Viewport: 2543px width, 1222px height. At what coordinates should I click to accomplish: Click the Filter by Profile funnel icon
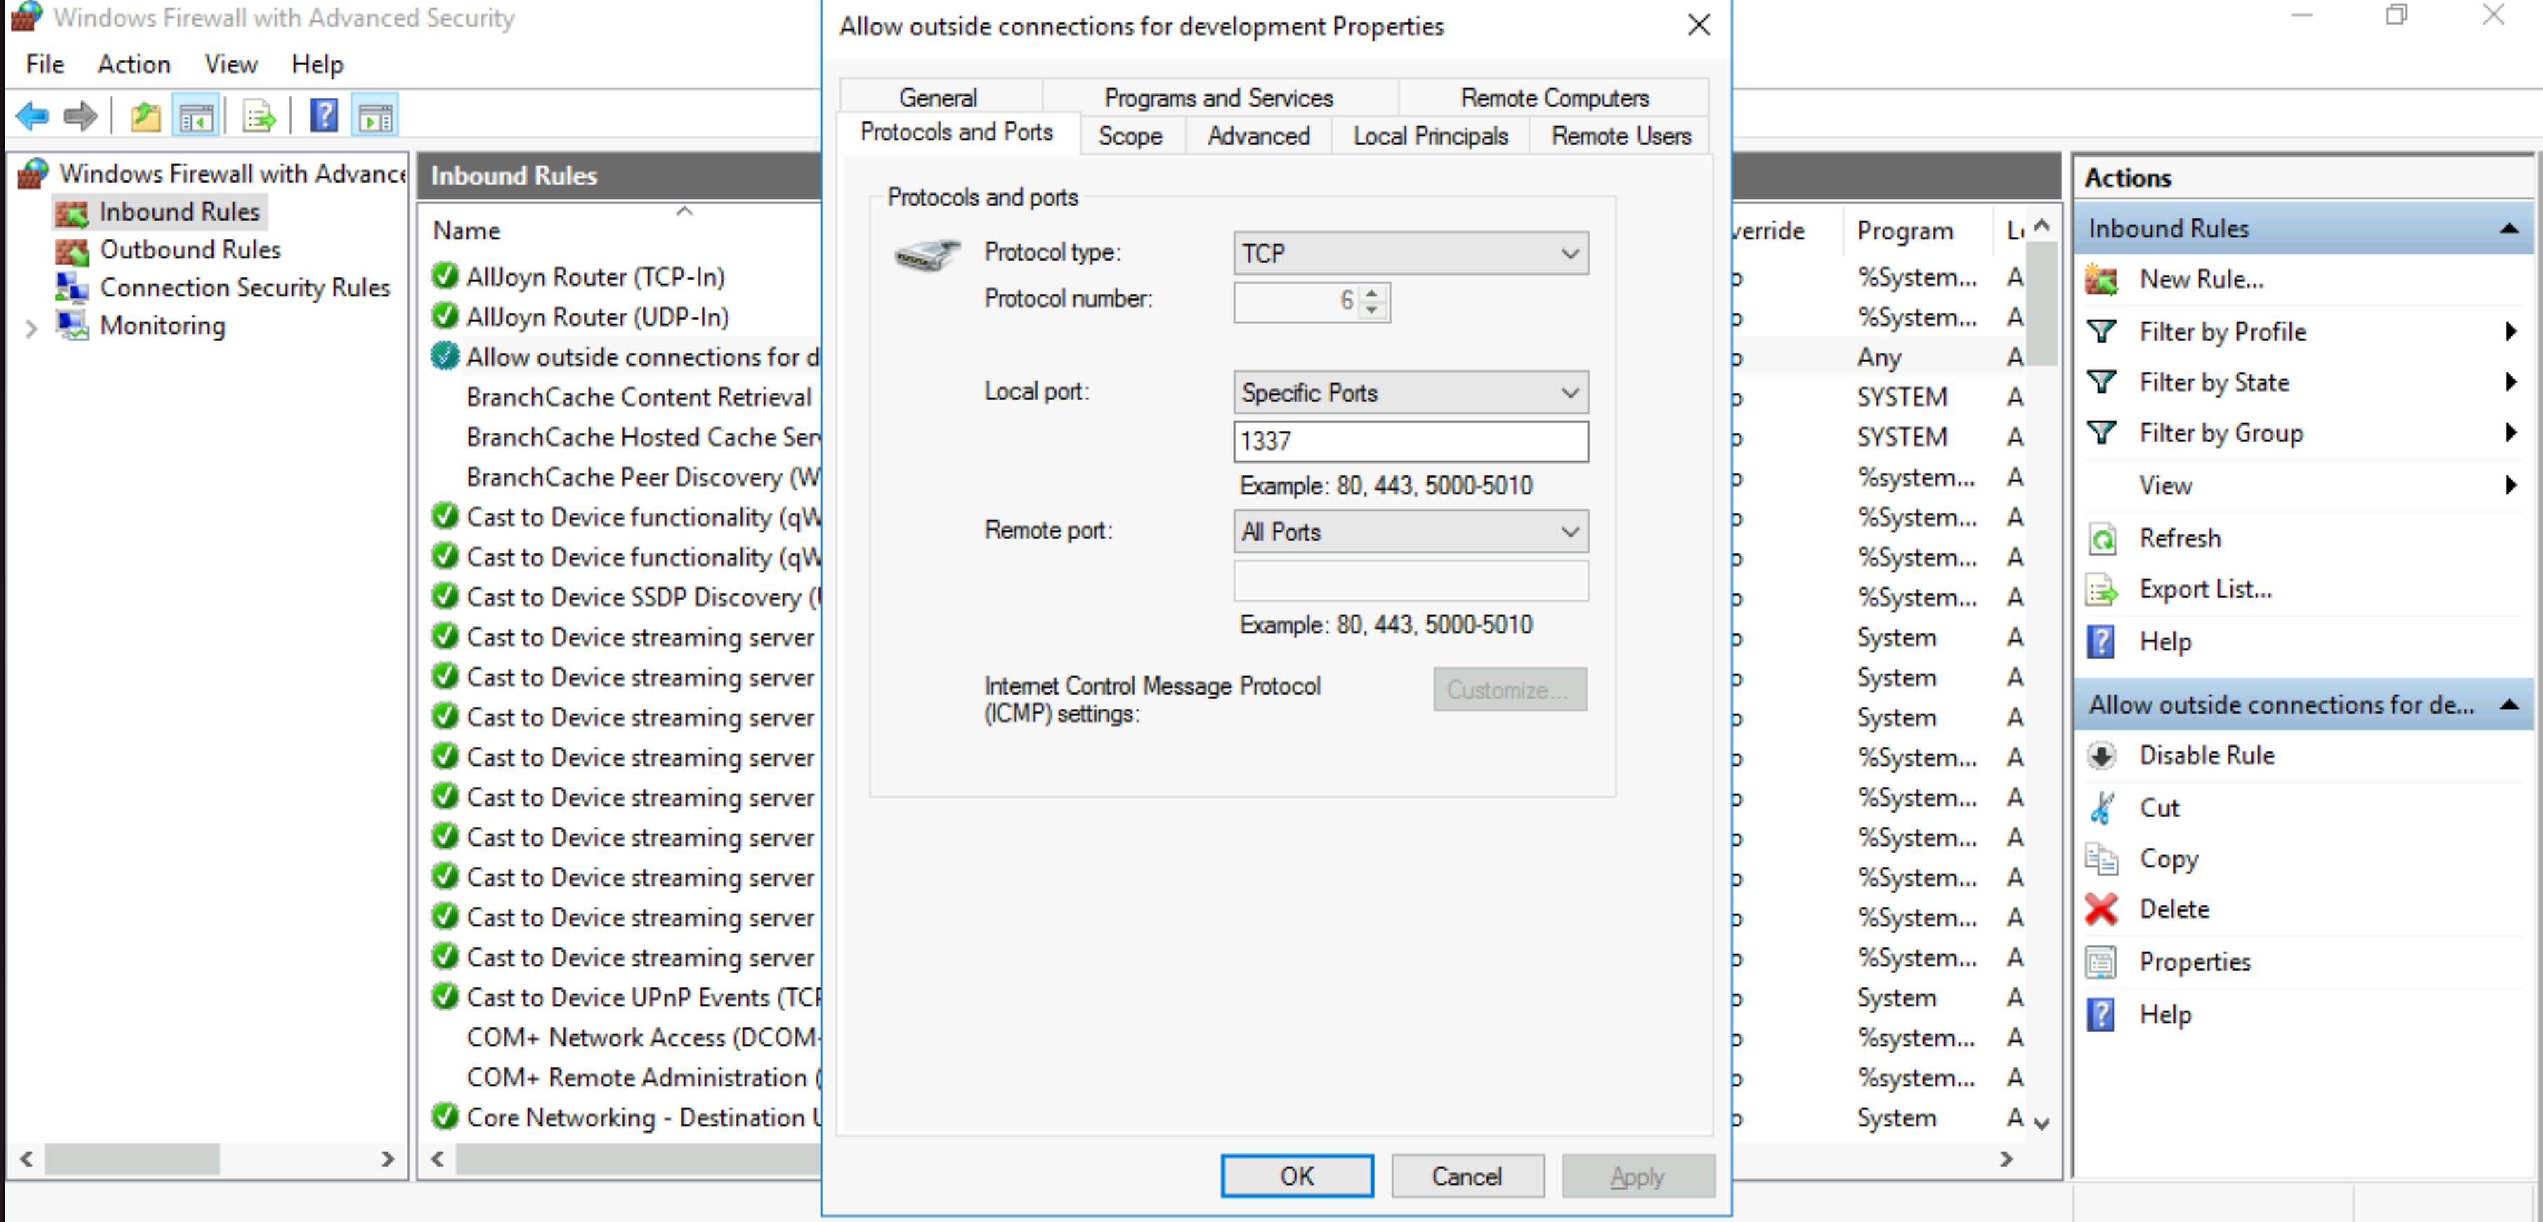click(x=2102, y=331)
